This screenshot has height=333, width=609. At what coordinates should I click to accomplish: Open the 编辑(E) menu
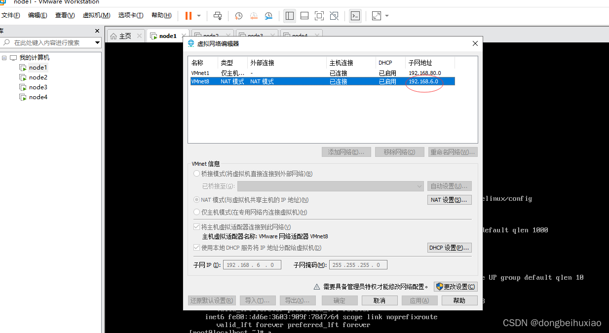(38, 15)
